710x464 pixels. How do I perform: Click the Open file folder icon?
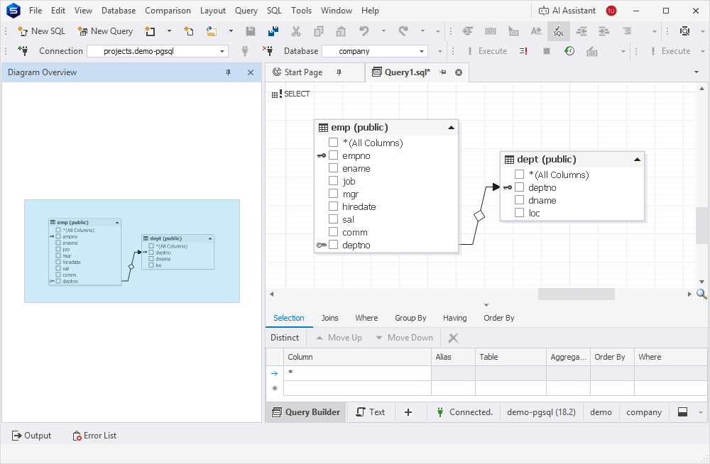click(x=211, y=31)
